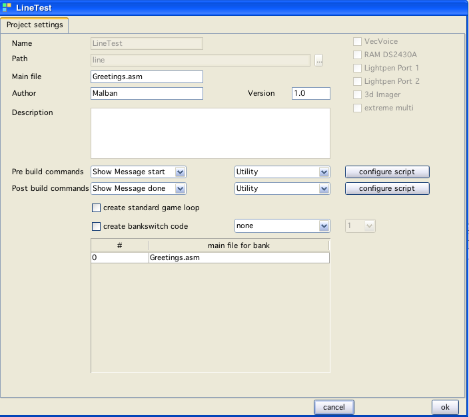Click the path browse ellipsis button
Screen dimensions: 469x417
pos(319,61)
